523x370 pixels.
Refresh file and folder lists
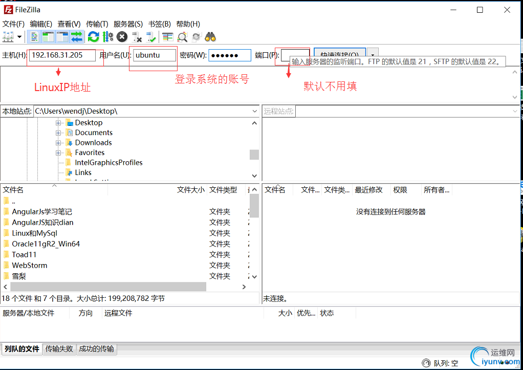pyautogui.click(x=93, y=37)
